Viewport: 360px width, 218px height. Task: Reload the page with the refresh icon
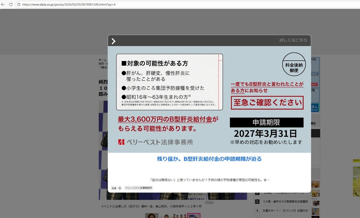pos(11,4)
